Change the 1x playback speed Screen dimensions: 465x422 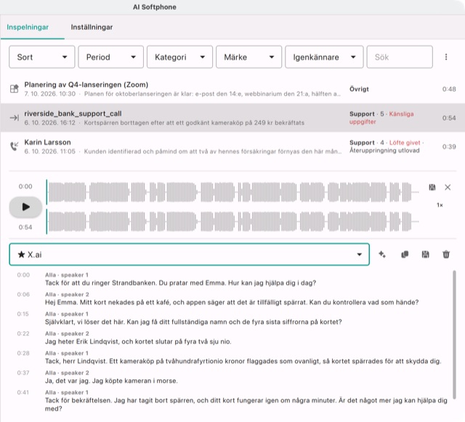[x=440, y=205]
